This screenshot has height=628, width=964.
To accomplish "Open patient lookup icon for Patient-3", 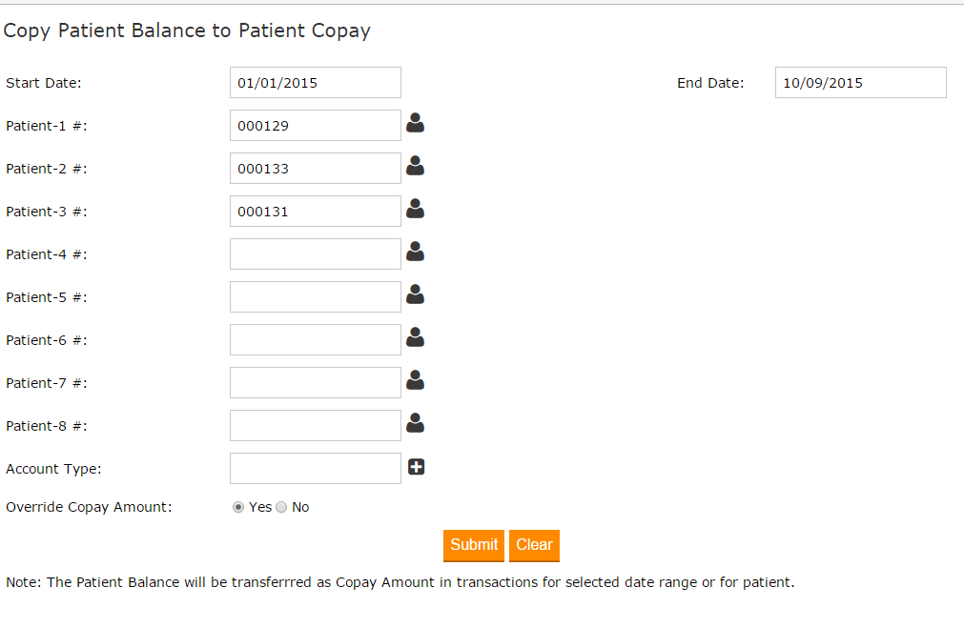I will click(415, 209).
